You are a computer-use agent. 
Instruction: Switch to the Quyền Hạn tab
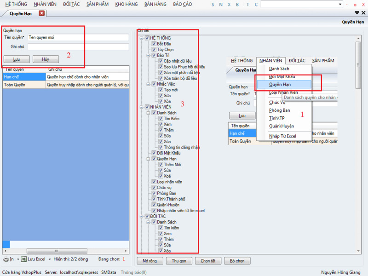[20, 14]
